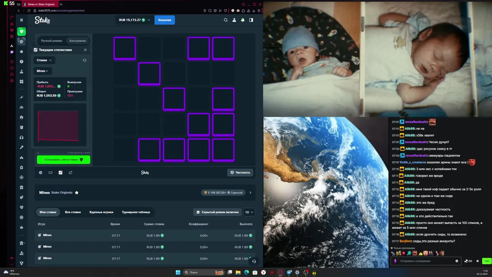Click the Stake logo
This screenshot has height=277, width=492.
(x=43, y=20)
